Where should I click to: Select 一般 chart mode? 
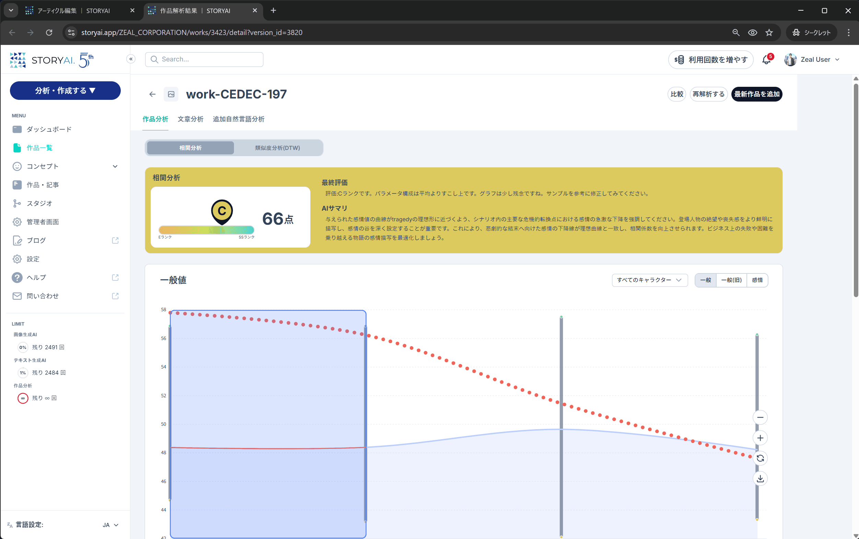[x=705, y=280]
